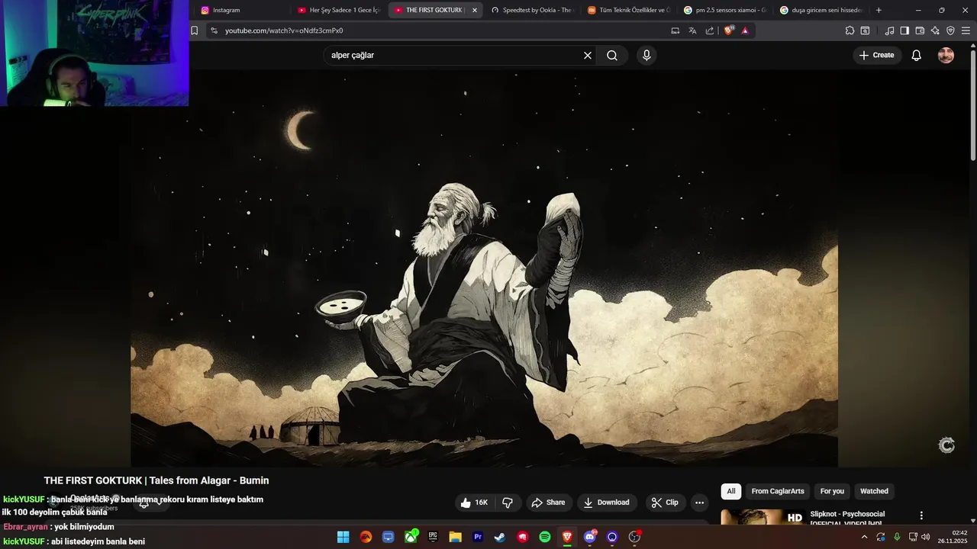Open the Windows Start menu

343,537
